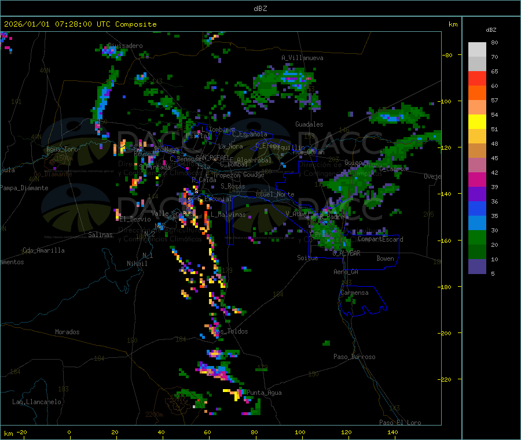Click the km unit label at top right
521x440 pixels.
click(x=453, y=24)
